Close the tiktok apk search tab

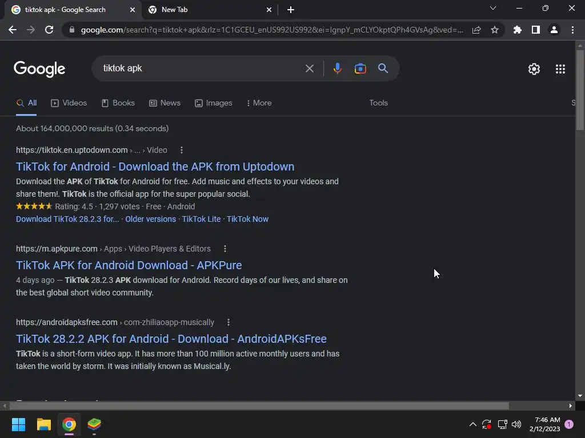click(133, 10)
